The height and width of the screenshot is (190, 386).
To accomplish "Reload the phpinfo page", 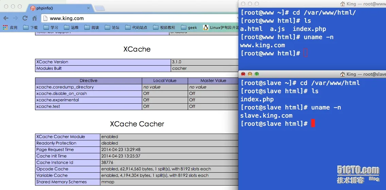I will [24, 18].
